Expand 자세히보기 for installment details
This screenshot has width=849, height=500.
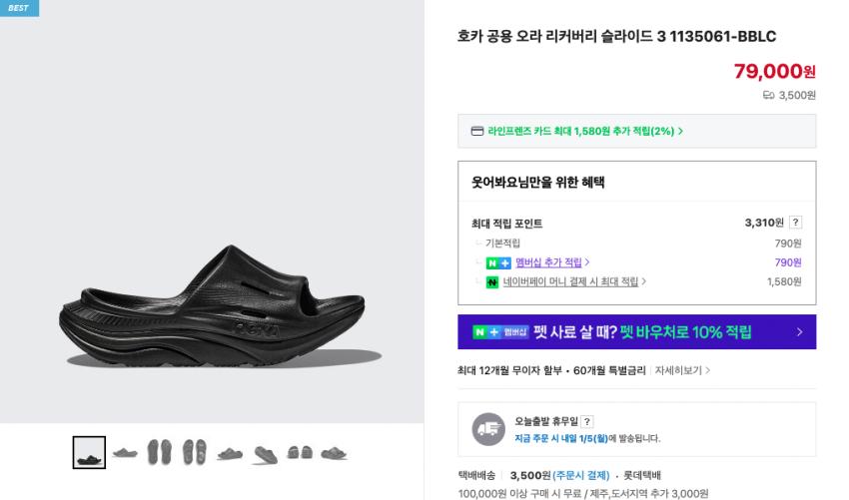[x=682, y=370]
